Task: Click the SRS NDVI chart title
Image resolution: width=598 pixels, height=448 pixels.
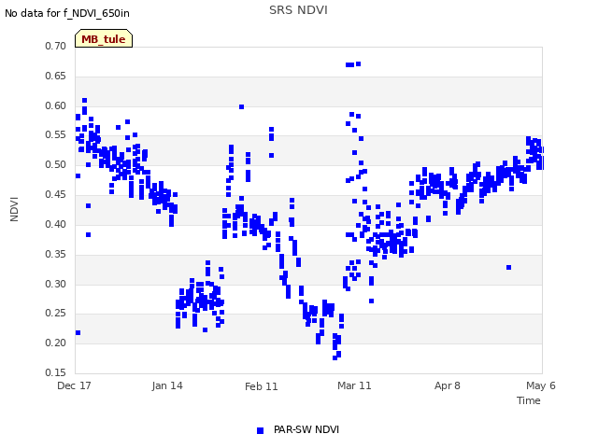Action: pos(298,10)
